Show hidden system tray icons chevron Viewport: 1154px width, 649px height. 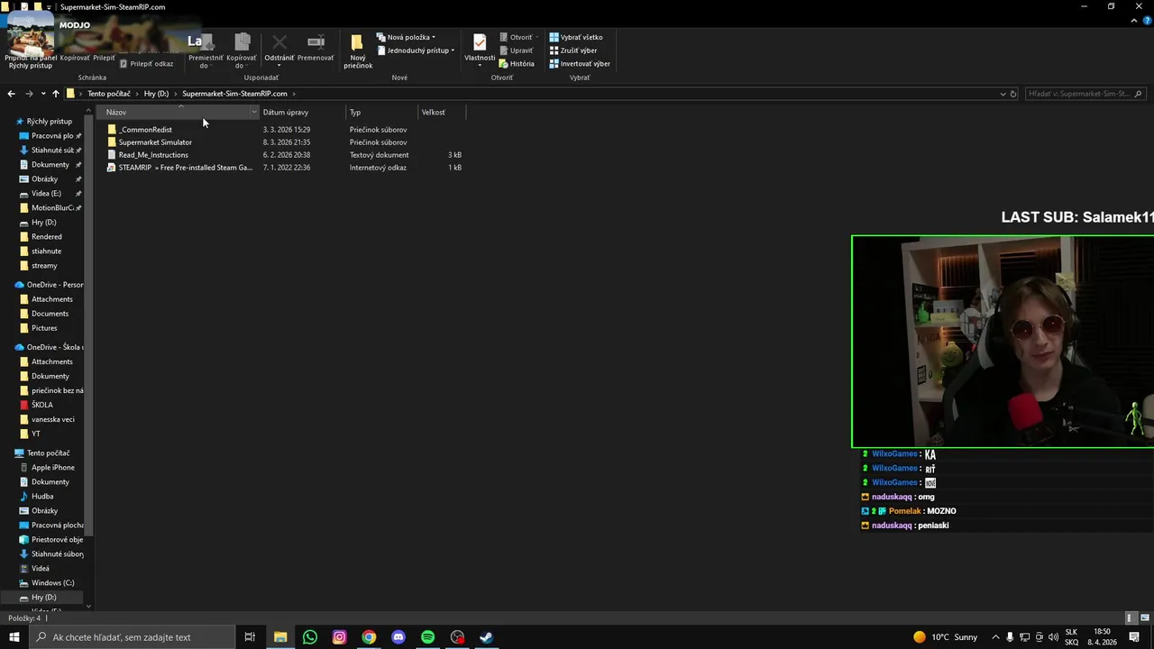coord(995,637)
